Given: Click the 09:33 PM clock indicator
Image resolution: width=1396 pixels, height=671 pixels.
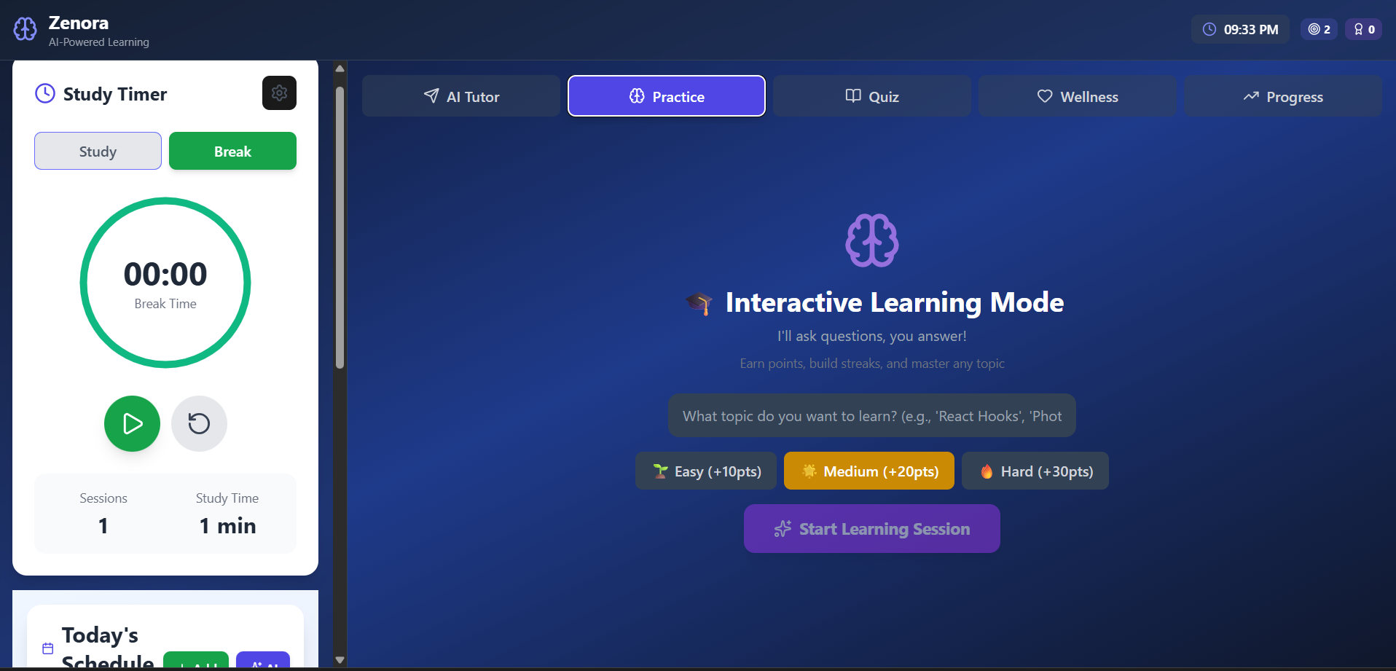Looking at the screenshot, I should point(1240,29).
